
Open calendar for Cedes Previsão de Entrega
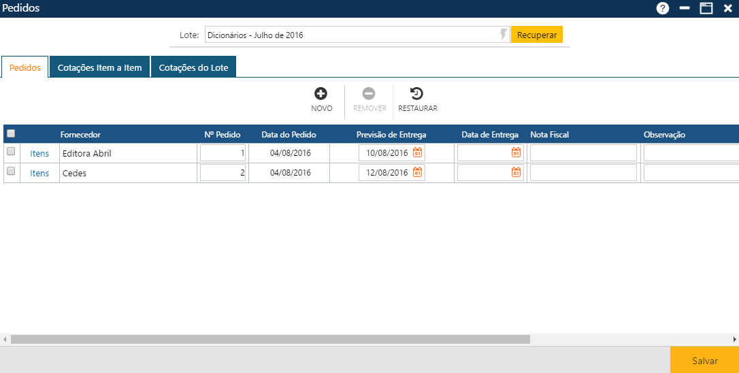pyautogui.click(x=418, y=173)
